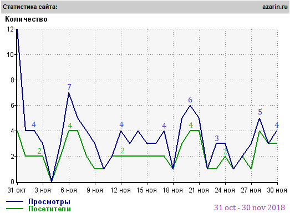Click the green label 2 near 12 ноя
290x213 pixels.
pyautogui.click(x=123, y=151)
